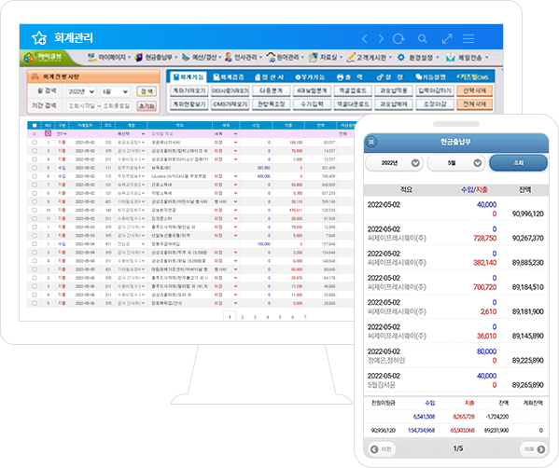Click the 검색할 적요 search field in the pink row

[180, 134]
